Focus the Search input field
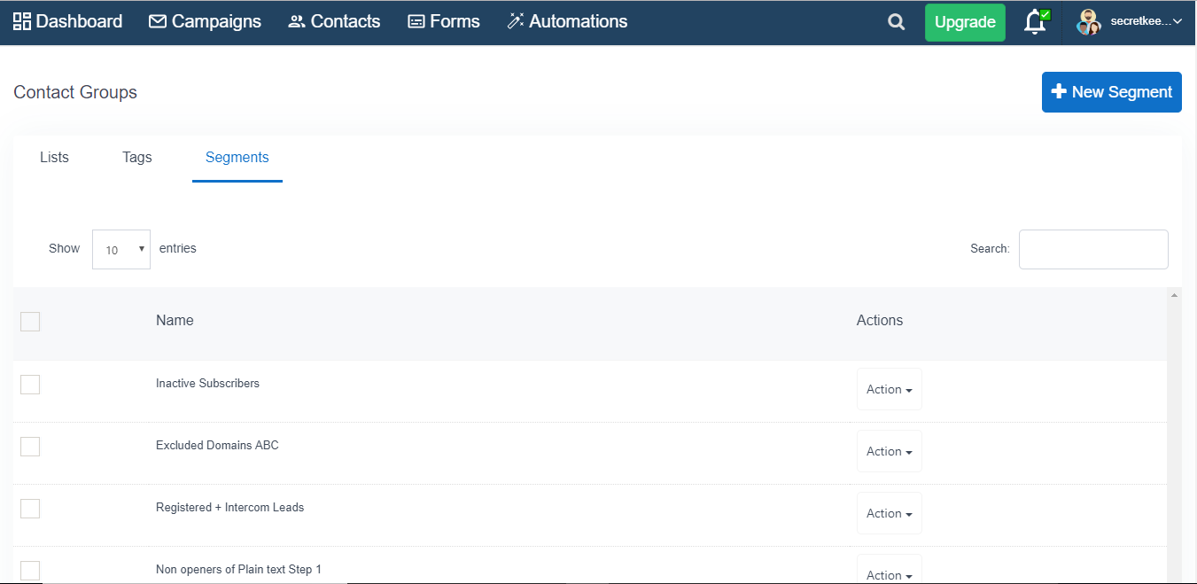The width and height of the screenshot is (1197, 584). (1093, 249)
